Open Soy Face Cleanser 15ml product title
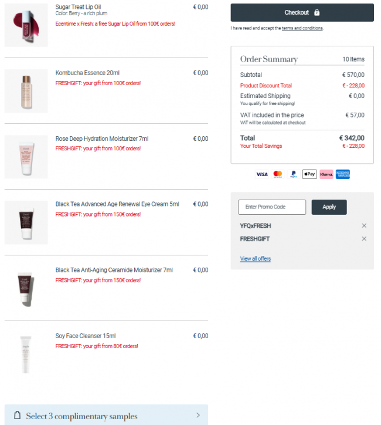 click(x=86, y=336)
